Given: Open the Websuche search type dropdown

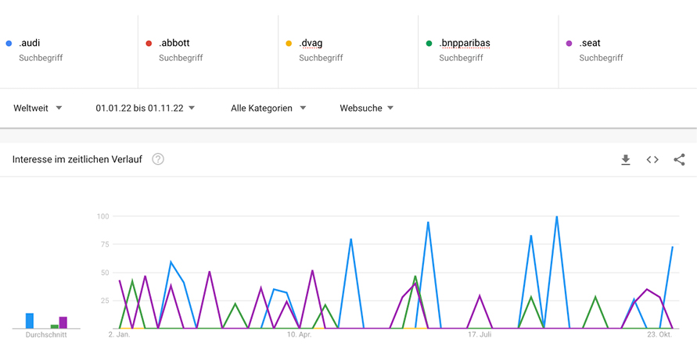Looking at the screenshot, I should 367,108.
